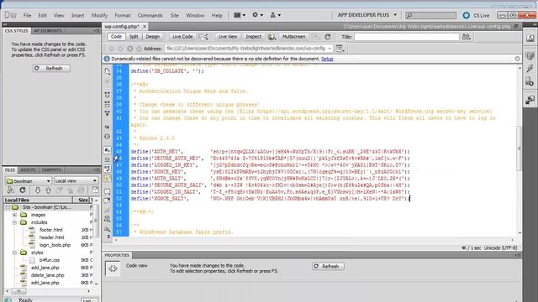
Task: Open the APP DEVELOPER PLUS workspace dropdown
Action: 367,15
